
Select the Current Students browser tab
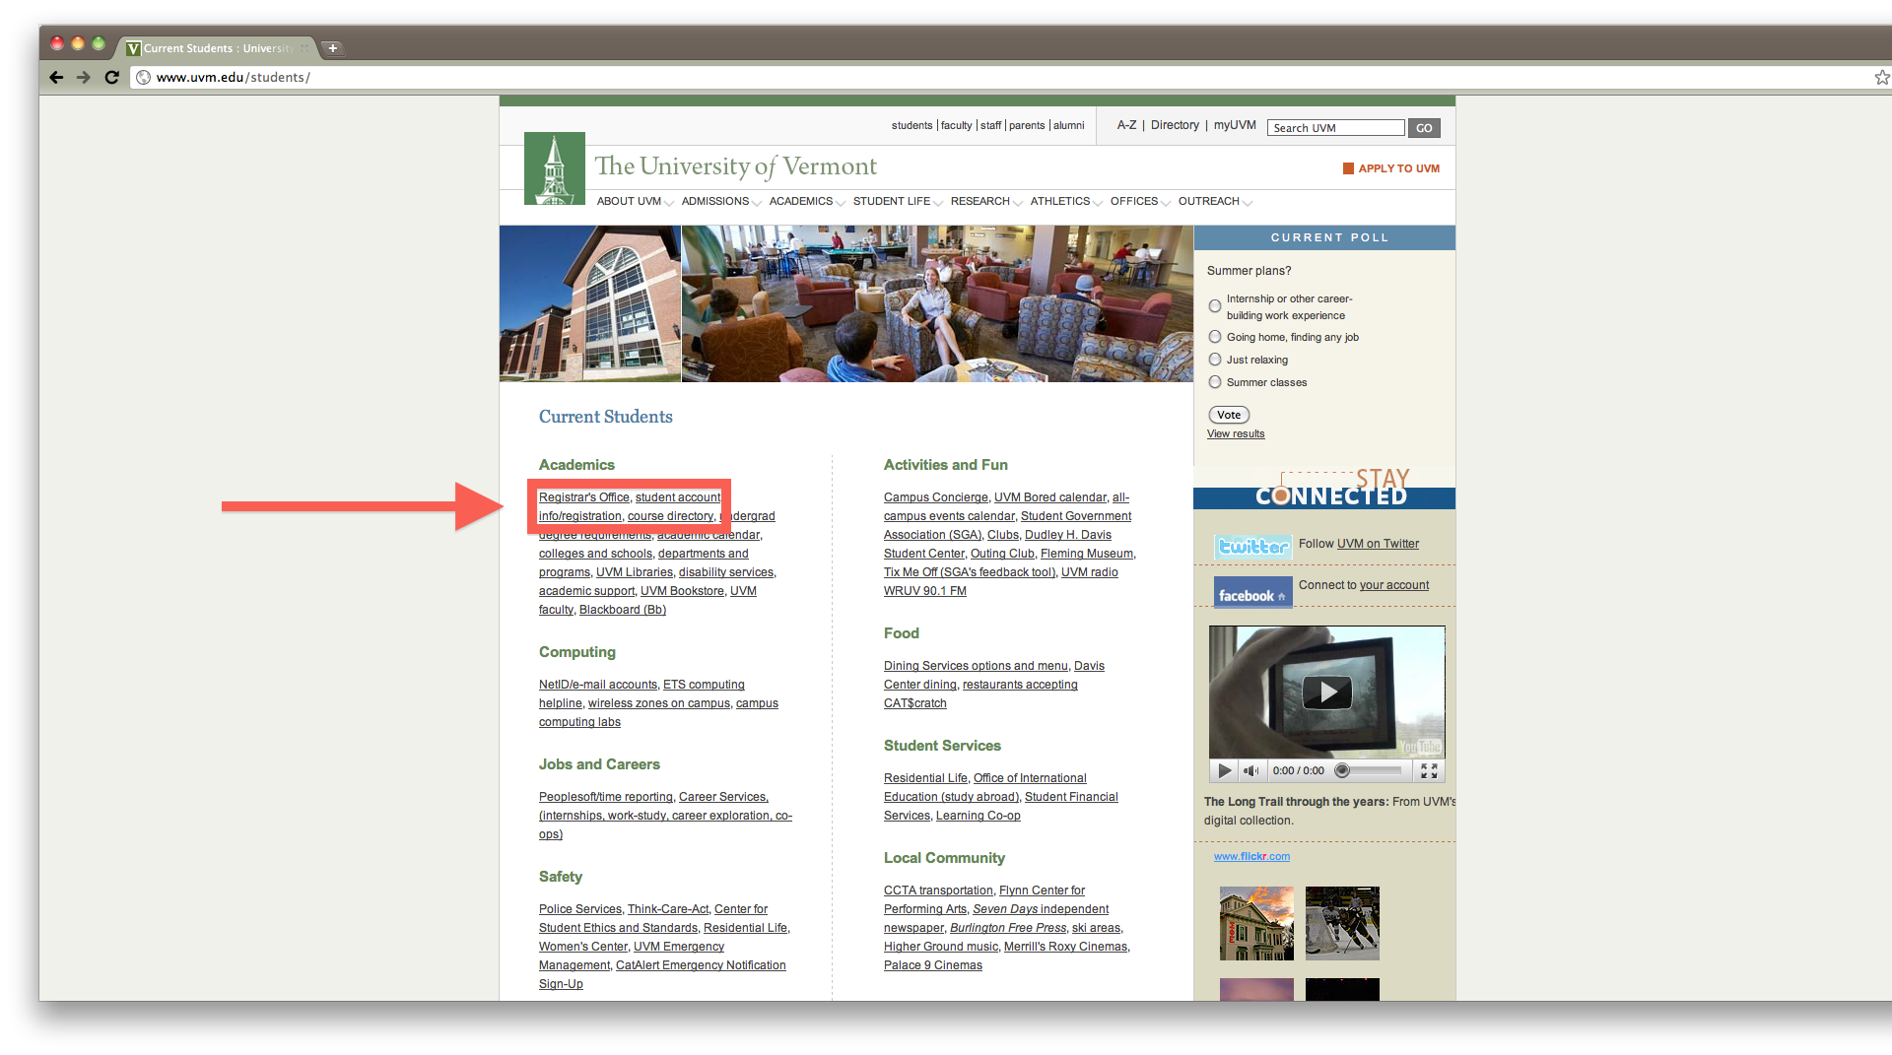click(x=217, y=47)
